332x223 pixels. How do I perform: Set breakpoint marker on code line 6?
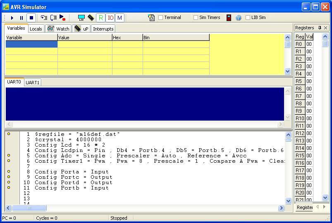tap(9, 161)
